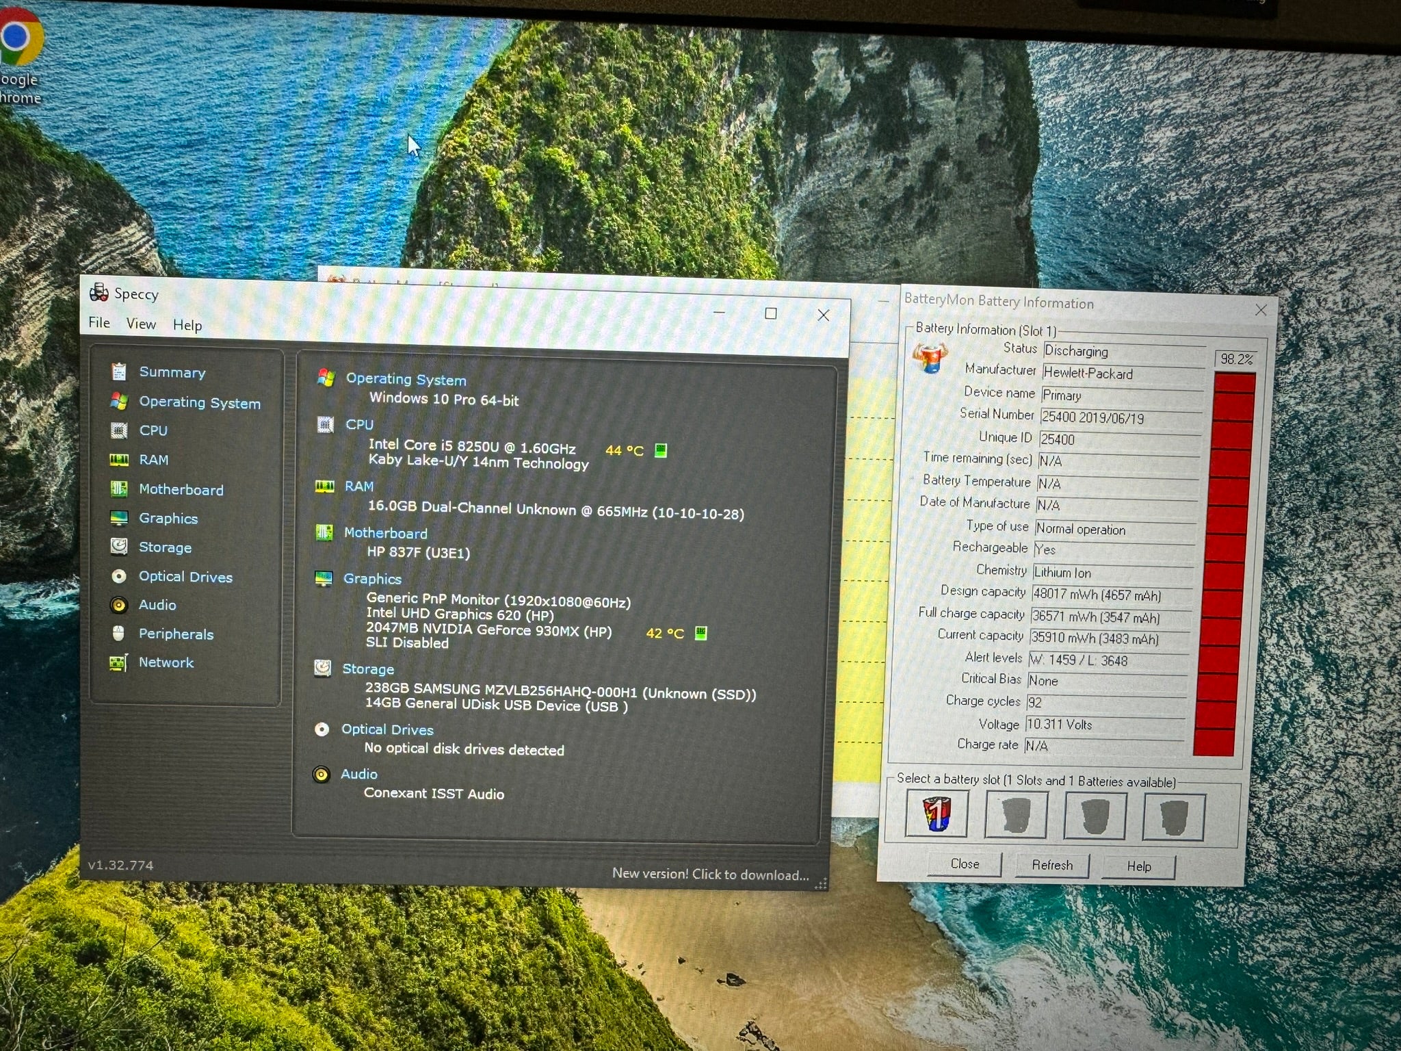Click the Charge cycles field showing 92
1401x1051 pixels.
point(1106,703)
